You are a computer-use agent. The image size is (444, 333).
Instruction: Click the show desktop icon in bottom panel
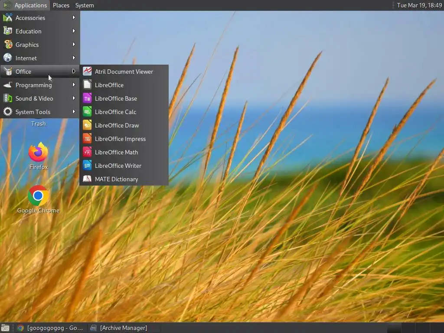5,328
